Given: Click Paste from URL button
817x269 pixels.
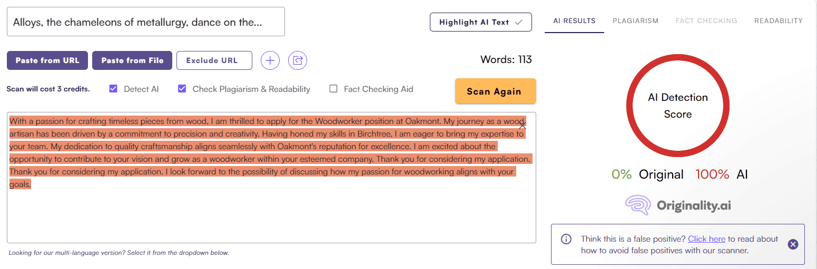Looking at the screenshot, I should click(x=47, y=60).
